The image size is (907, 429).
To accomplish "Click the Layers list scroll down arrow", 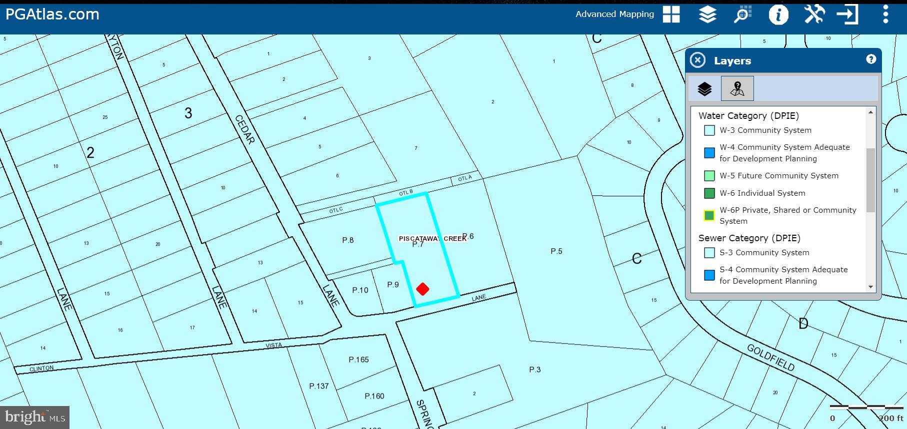I will tap(870, 287).
